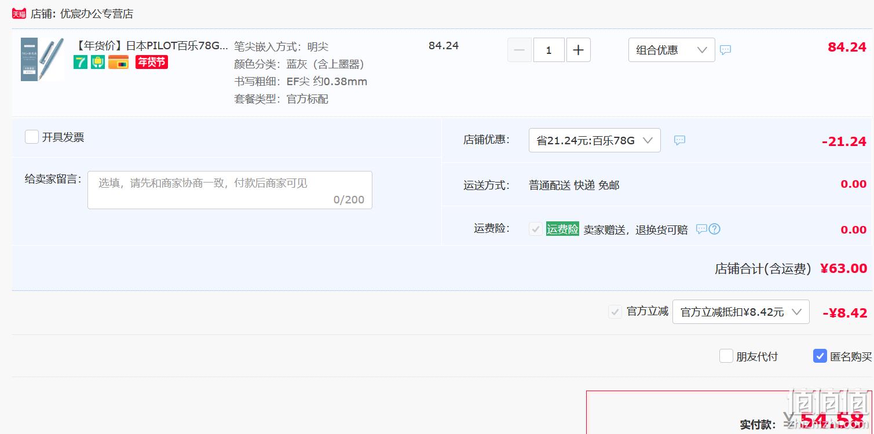Click the green 运费险 label tag
This screenshot has height=434, width=874.
click(562, 229)
